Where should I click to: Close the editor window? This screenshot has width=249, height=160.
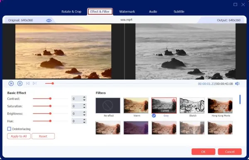coord(243,5)
